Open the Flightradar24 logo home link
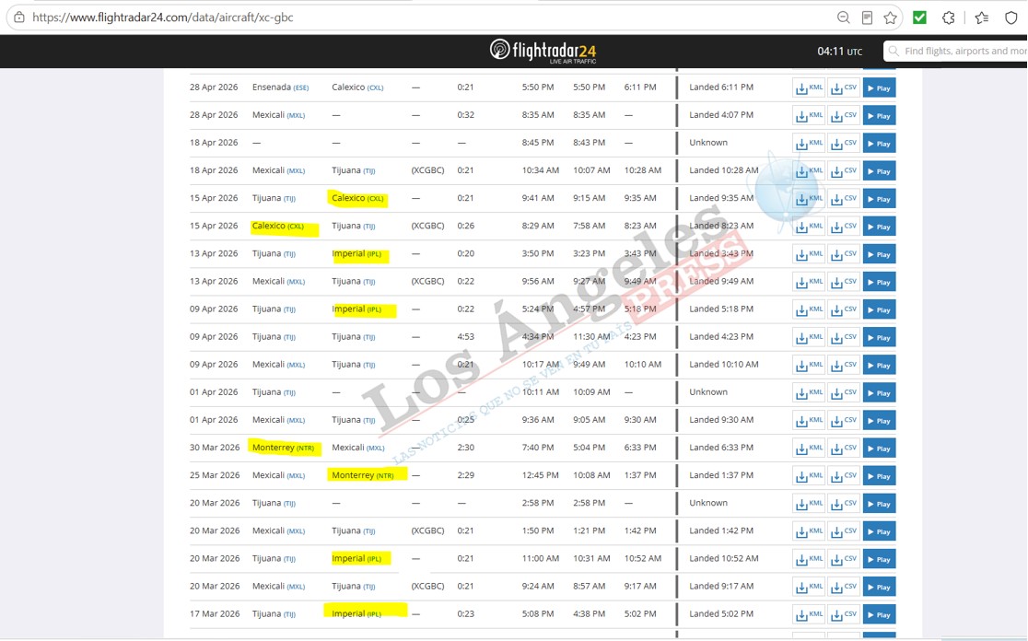The image size is (1028, 641). click(x=543, y=51)
